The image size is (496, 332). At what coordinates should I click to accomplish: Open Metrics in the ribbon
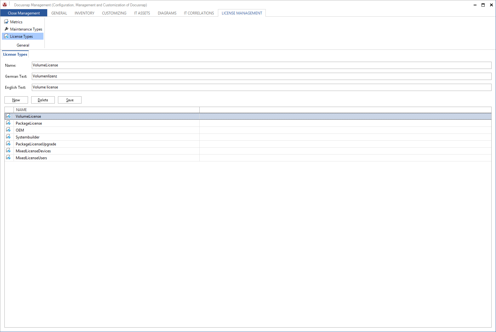tap(13, 22)
